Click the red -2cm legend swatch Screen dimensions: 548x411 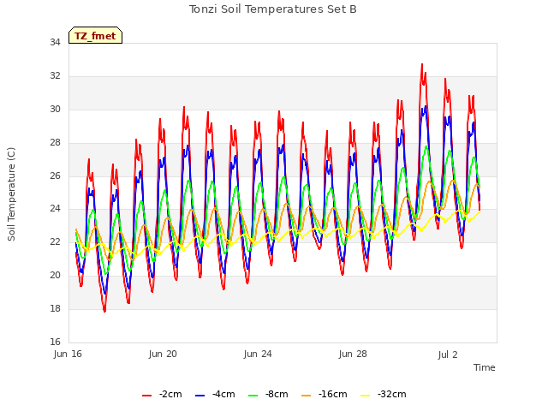146,396
